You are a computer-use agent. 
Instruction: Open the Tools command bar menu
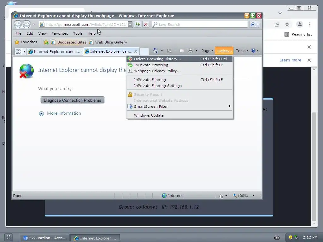tap(242, 51)
